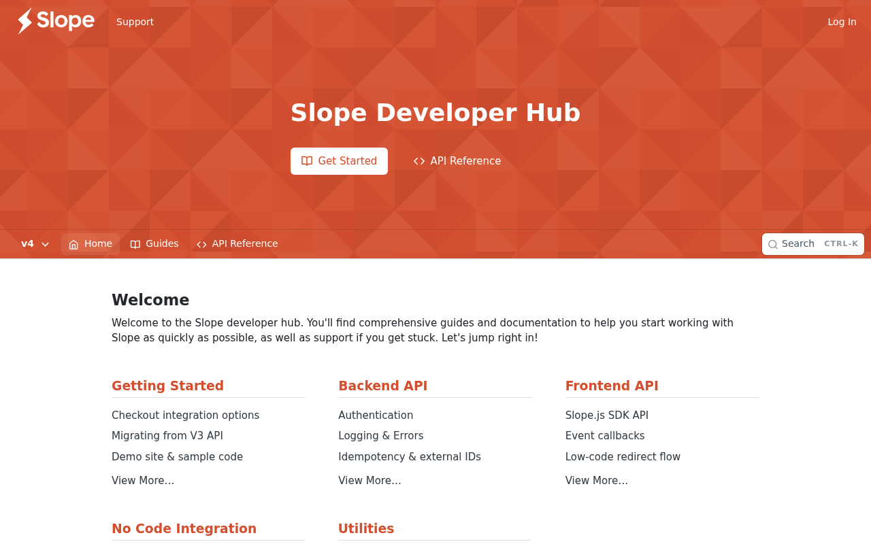Click View More under Frontend API
The image size is (871, 544).
pyautogui.click(x=597, y=481)
